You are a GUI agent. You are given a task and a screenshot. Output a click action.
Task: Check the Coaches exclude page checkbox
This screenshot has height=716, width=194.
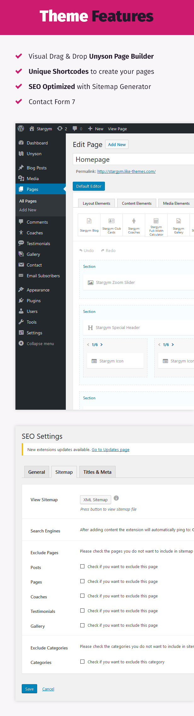(x=82, y=596)
